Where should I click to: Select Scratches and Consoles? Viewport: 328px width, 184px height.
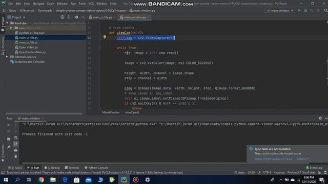[x=29, y=62]
